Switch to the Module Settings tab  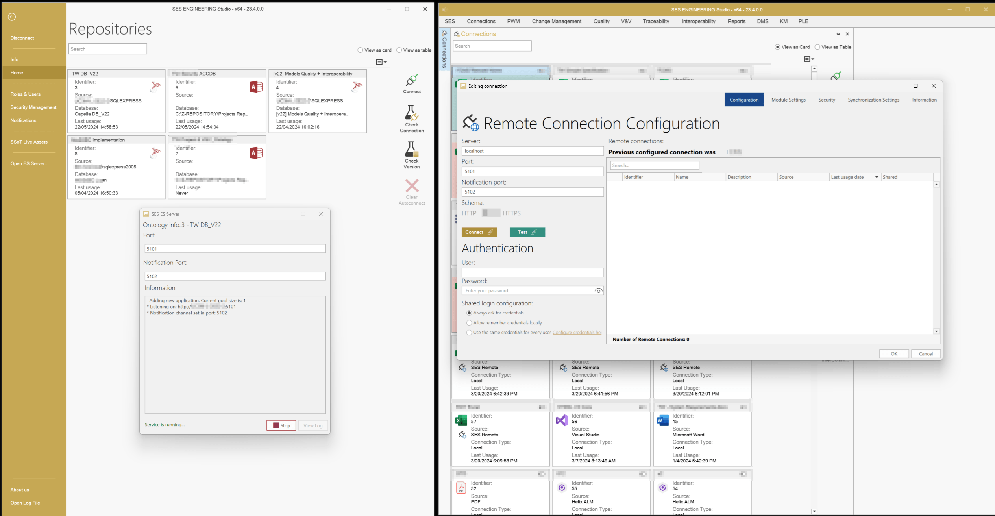pos(788,100)
